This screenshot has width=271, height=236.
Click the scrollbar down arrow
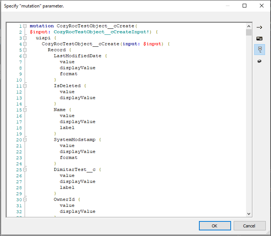(249, 214)
